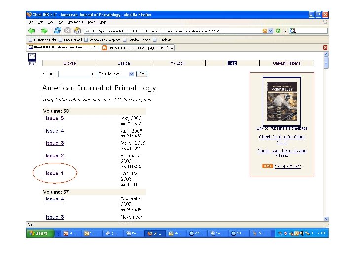
Task: Open the Windows bookmark
Action: [x=162, y=40]
